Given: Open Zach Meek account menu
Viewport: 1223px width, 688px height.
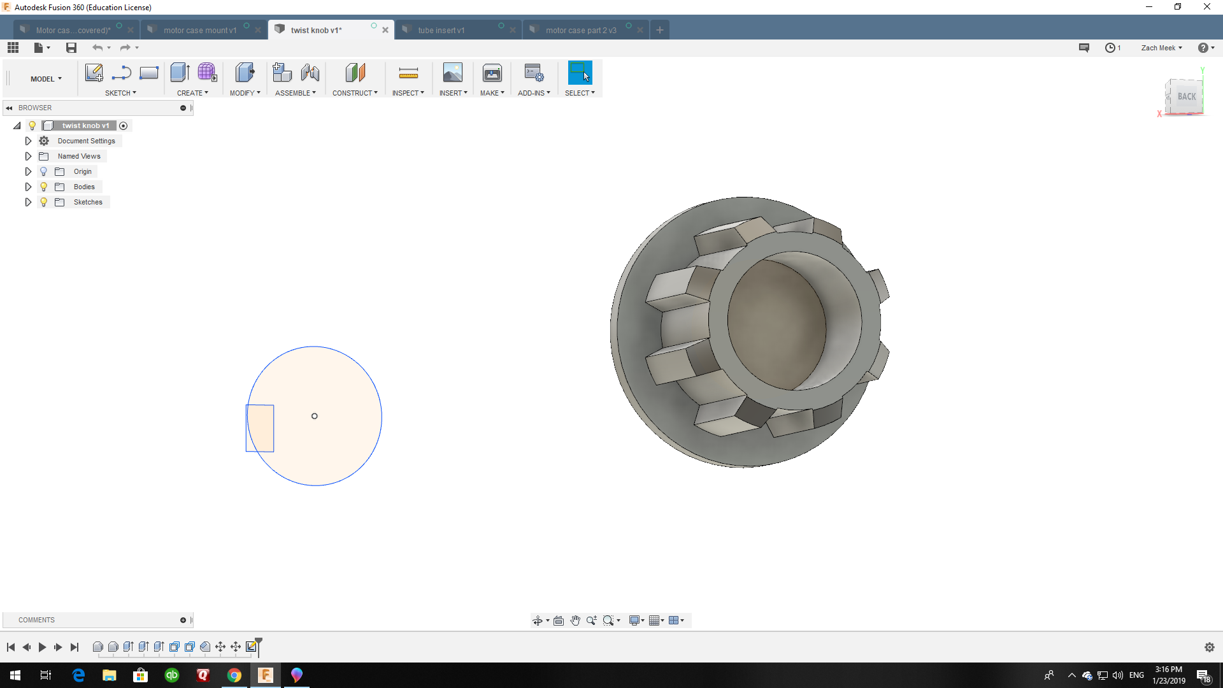Looking at the screenshot, I should pos(1161,48).
